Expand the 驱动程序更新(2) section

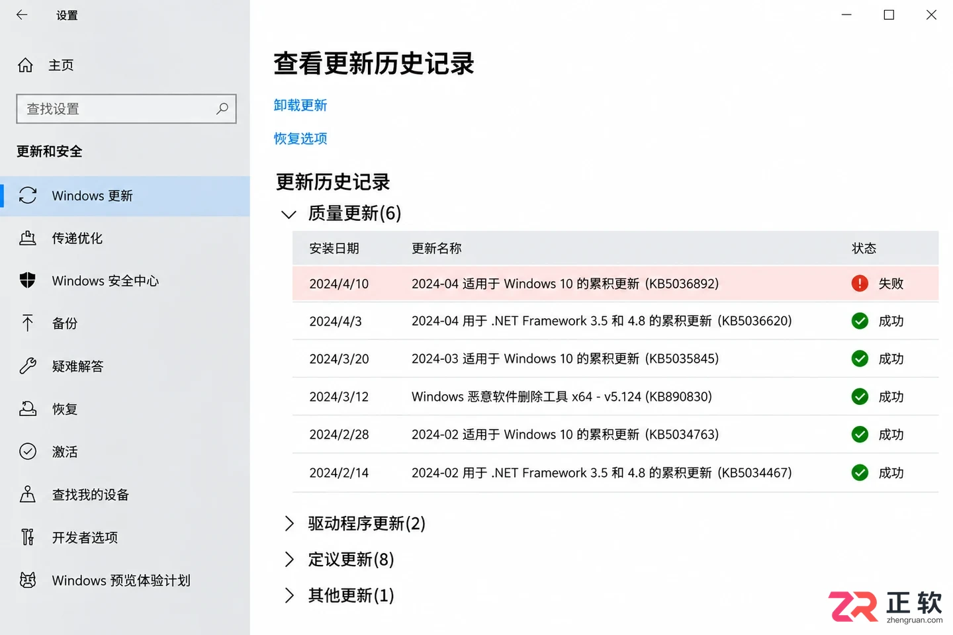(x=289, y=523)
